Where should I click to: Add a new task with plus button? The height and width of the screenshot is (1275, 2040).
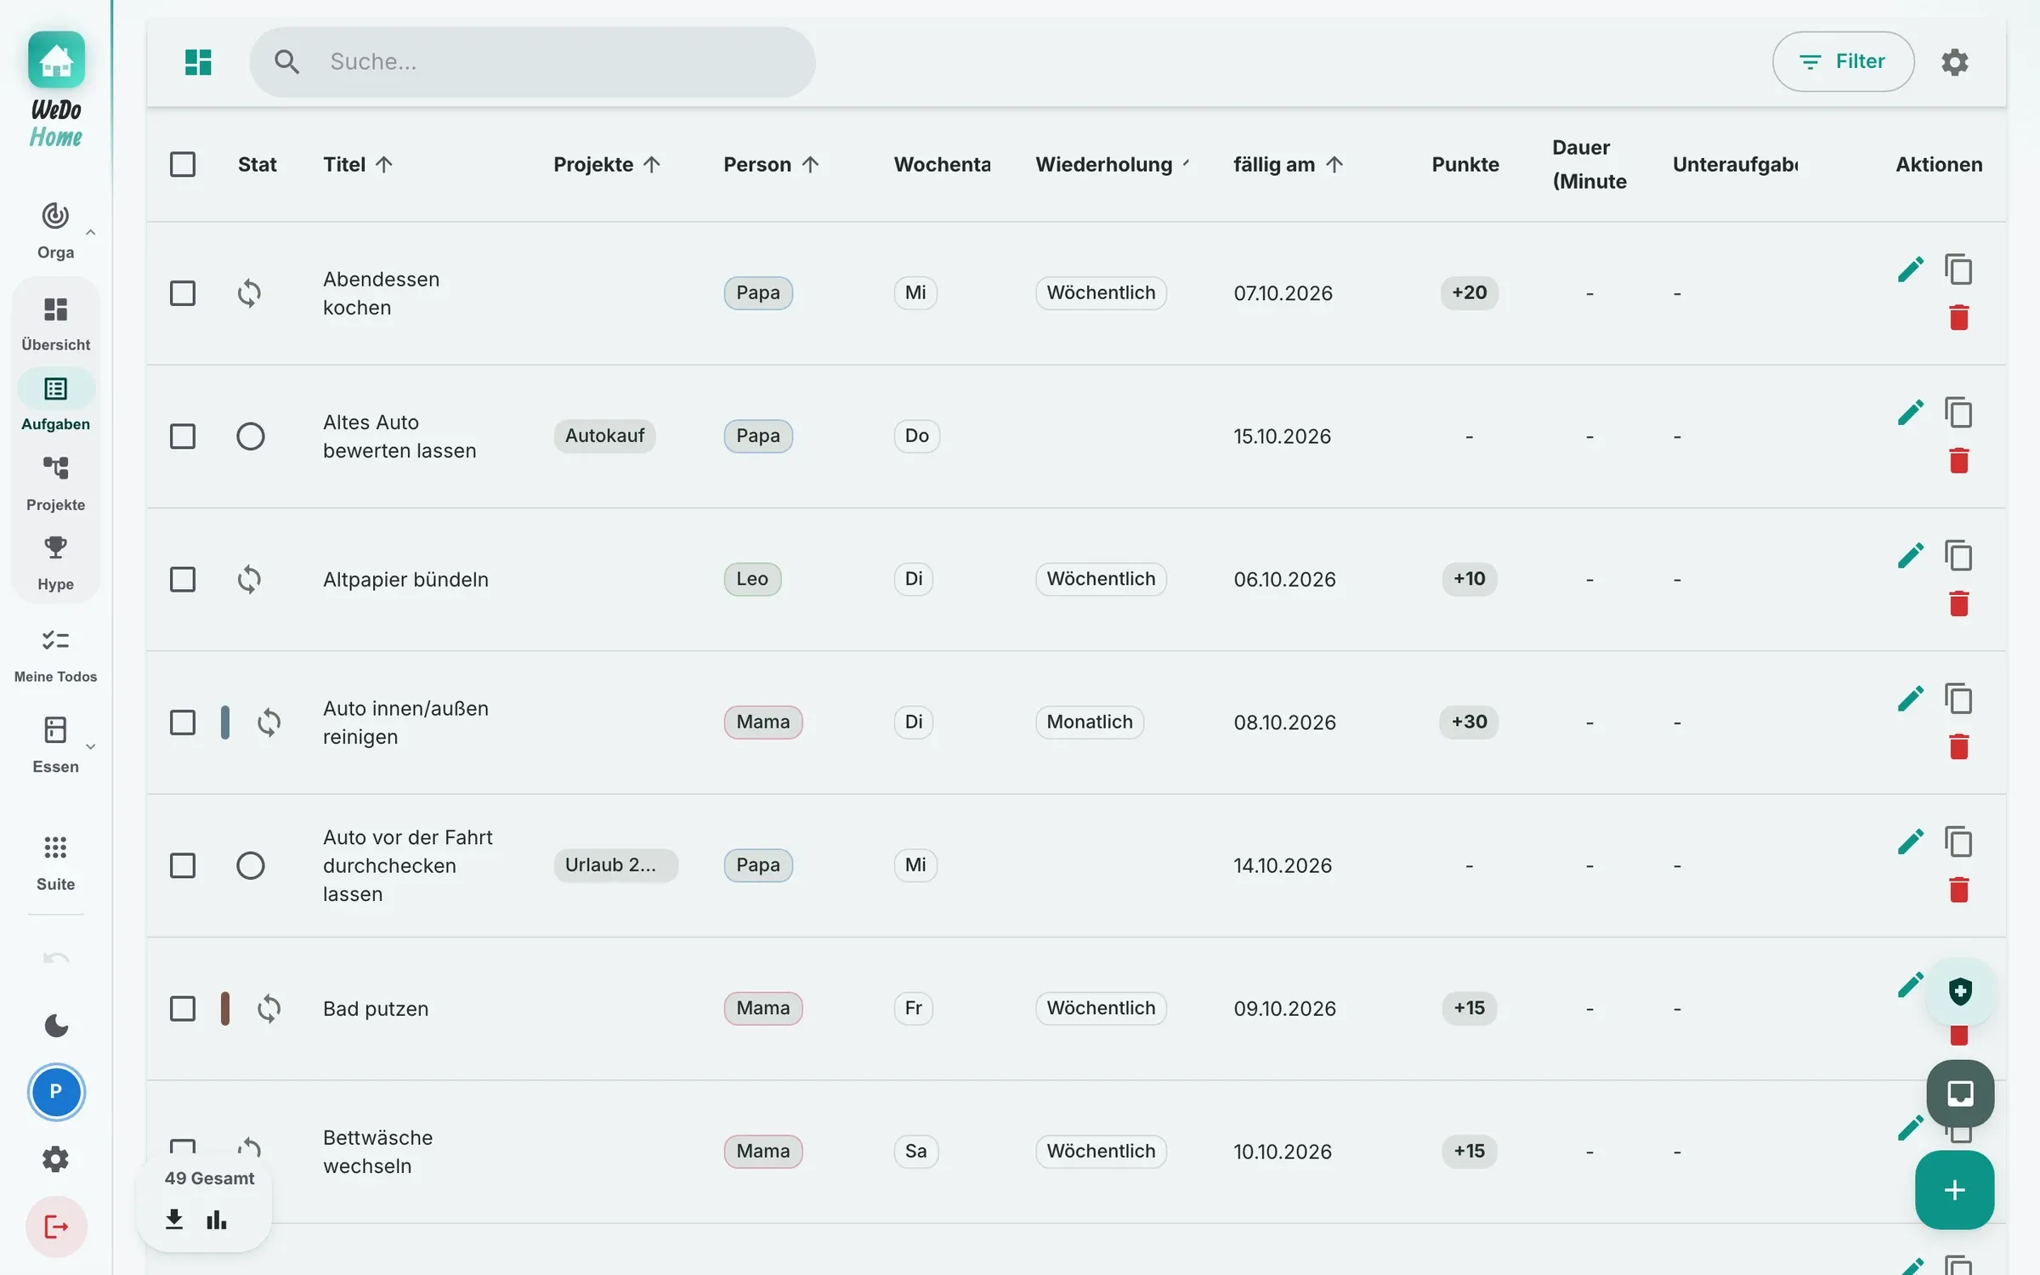(x=1954, y=1190)
